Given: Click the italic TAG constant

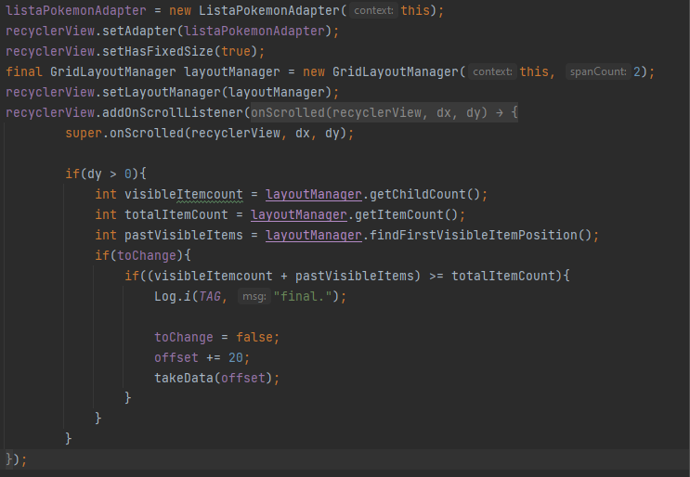Looking at the screenshot, I should click(210, 296).
